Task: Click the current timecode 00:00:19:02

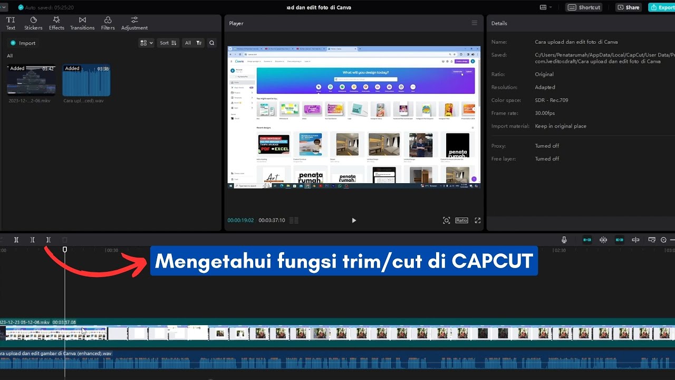Action: click(240, 220)
